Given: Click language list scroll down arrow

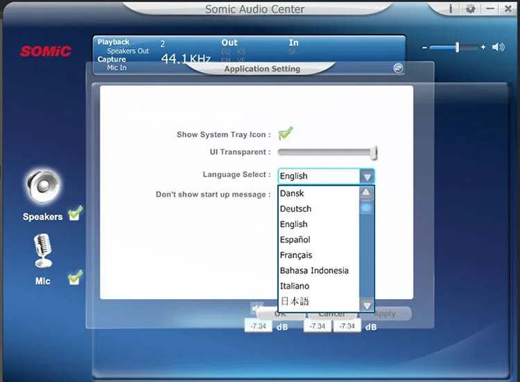Looking at the screenshot, I should tap(367, 305).
